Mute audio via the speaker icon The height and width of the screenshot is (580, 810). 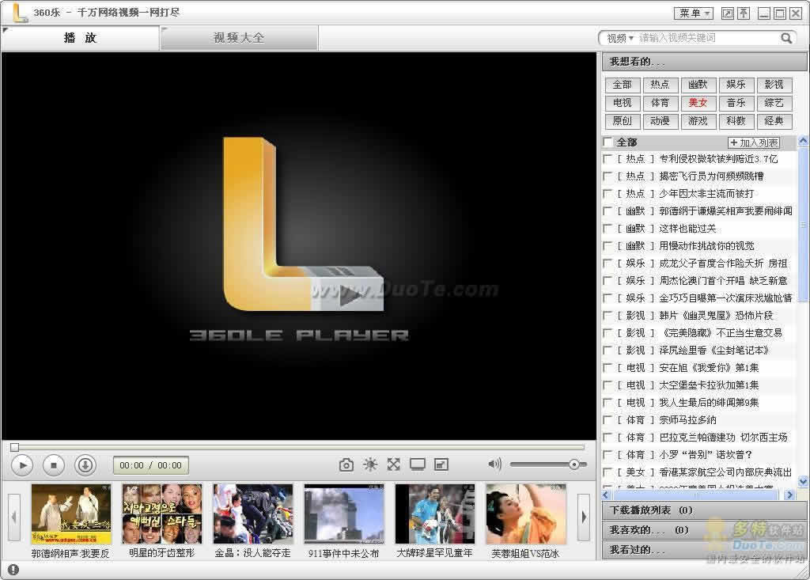pos(494,464)
